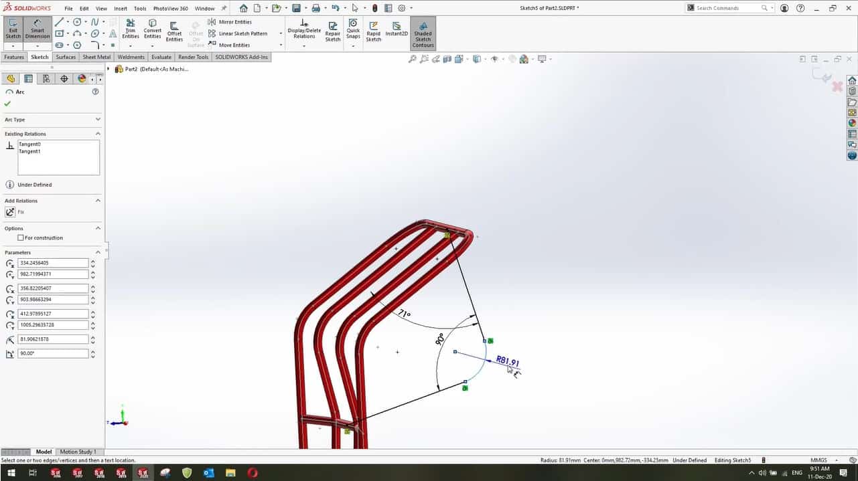Viewport: 858px width, 481px height.
Task: Confirm the arc with the green checkmark
Action: 7,104
